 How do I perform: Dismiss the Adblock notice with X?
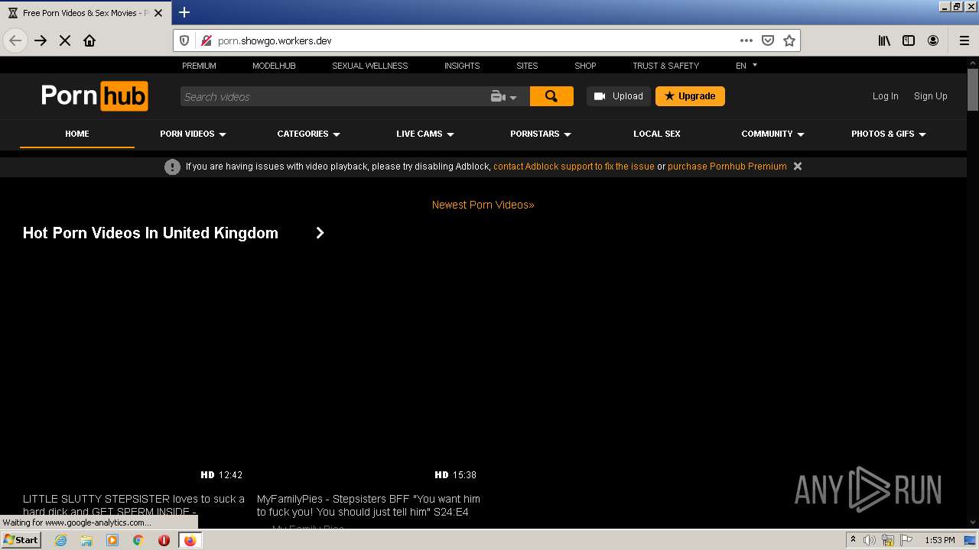click(x=798, y=166)
